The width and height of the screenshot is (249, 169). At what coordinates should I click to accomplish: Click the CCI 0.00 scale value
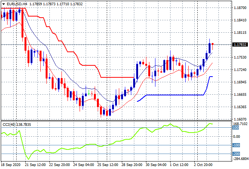coord(237,136)
